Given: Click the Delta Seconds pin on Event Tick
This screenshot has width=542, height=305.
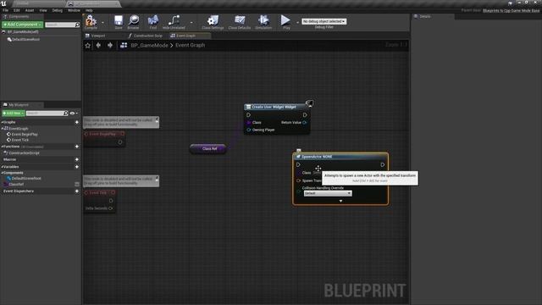Looking at the screenshot, I should [x=111, y=208].
